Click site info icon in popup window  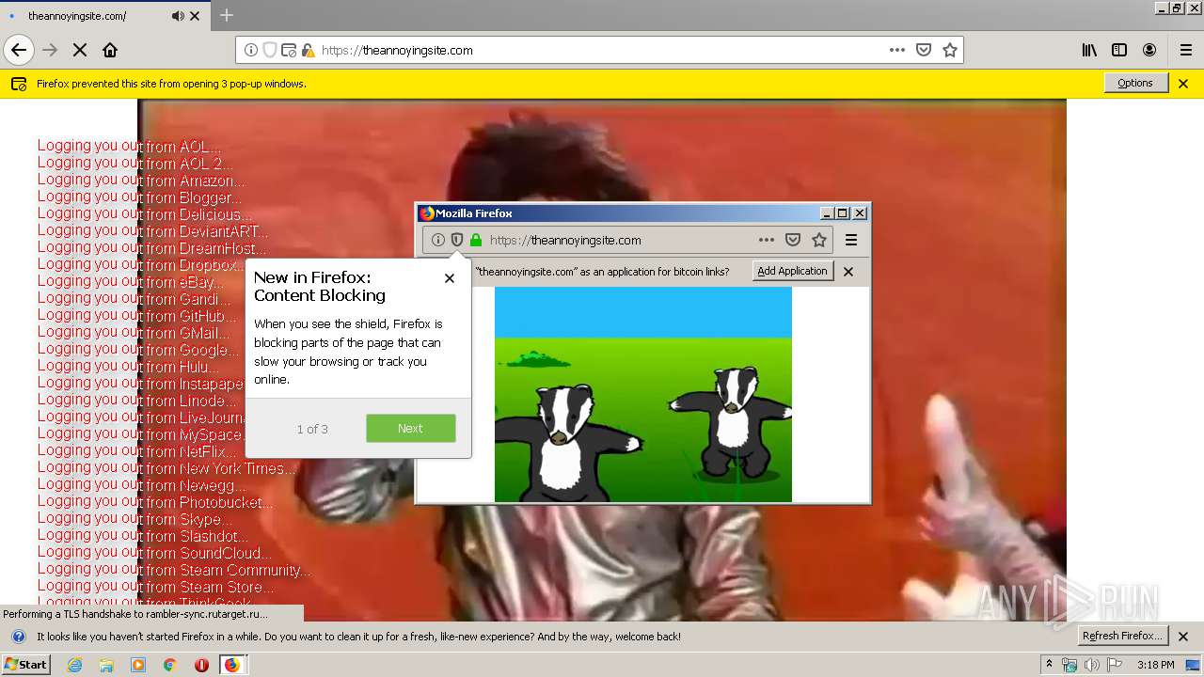click(x=438, y=240)
